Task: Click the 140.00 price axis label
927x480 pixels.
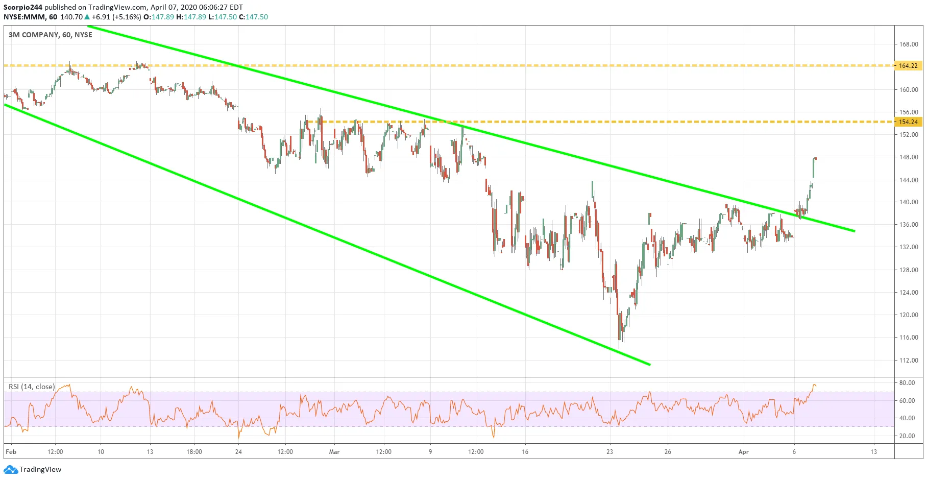Action: point(909,202)
